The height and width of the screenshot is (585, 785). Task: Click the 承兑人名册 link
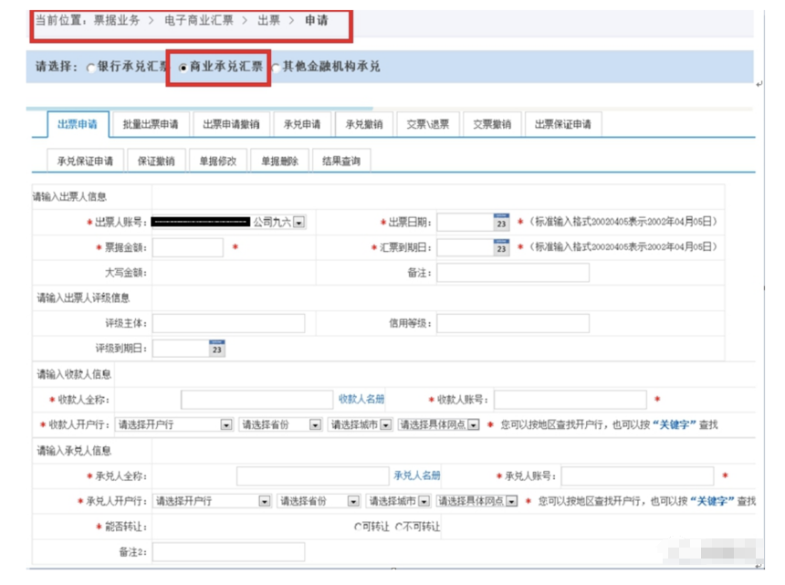417,475
